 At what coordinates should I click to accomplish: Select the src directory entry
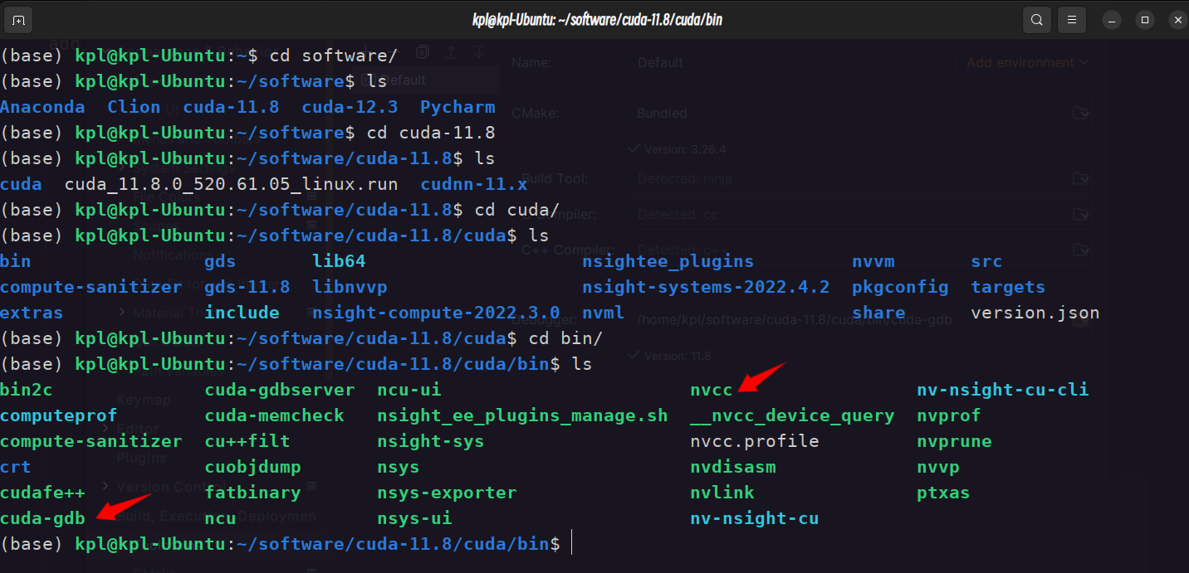[x=986, y=261]
